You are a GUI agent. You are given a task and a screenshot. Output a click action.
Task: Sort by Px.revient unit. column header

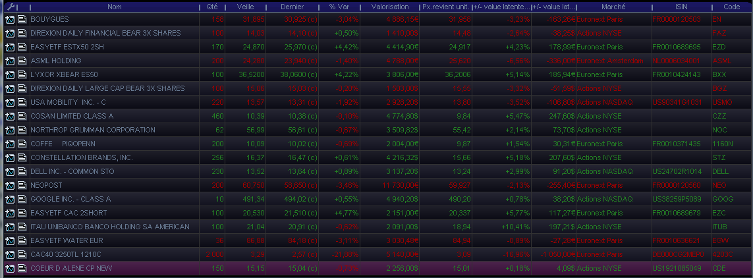446,7
